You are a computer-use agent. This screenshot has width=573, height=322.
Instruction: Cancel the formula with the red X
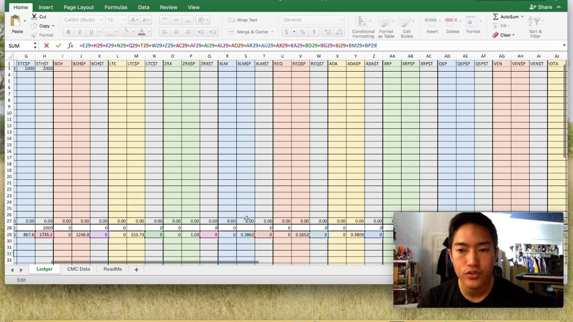click(46, 46)
